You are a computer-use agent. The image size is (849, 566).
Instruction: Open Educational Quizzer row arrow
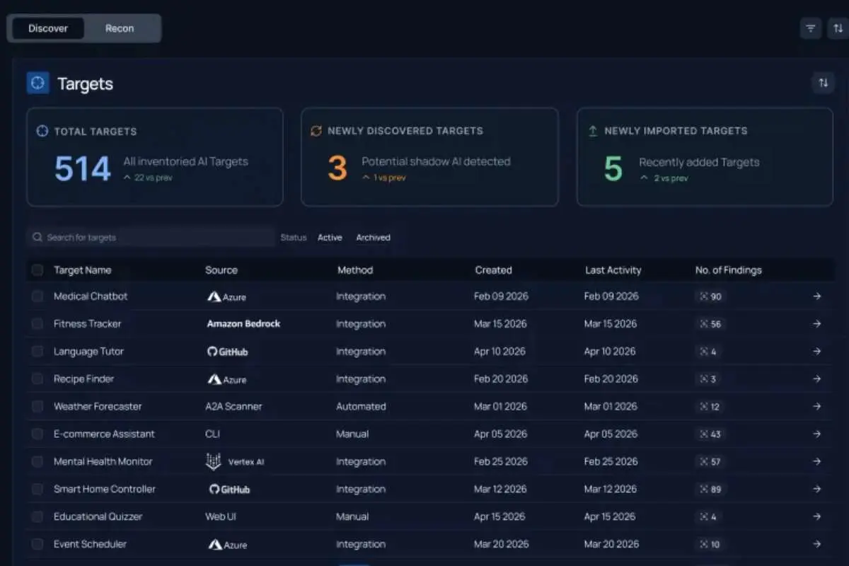(x=817, y=517)
